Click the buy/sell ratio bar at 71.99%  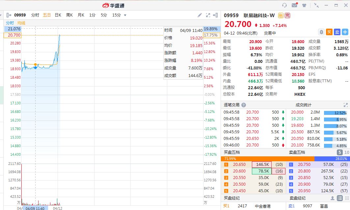[x=267, y=159]
